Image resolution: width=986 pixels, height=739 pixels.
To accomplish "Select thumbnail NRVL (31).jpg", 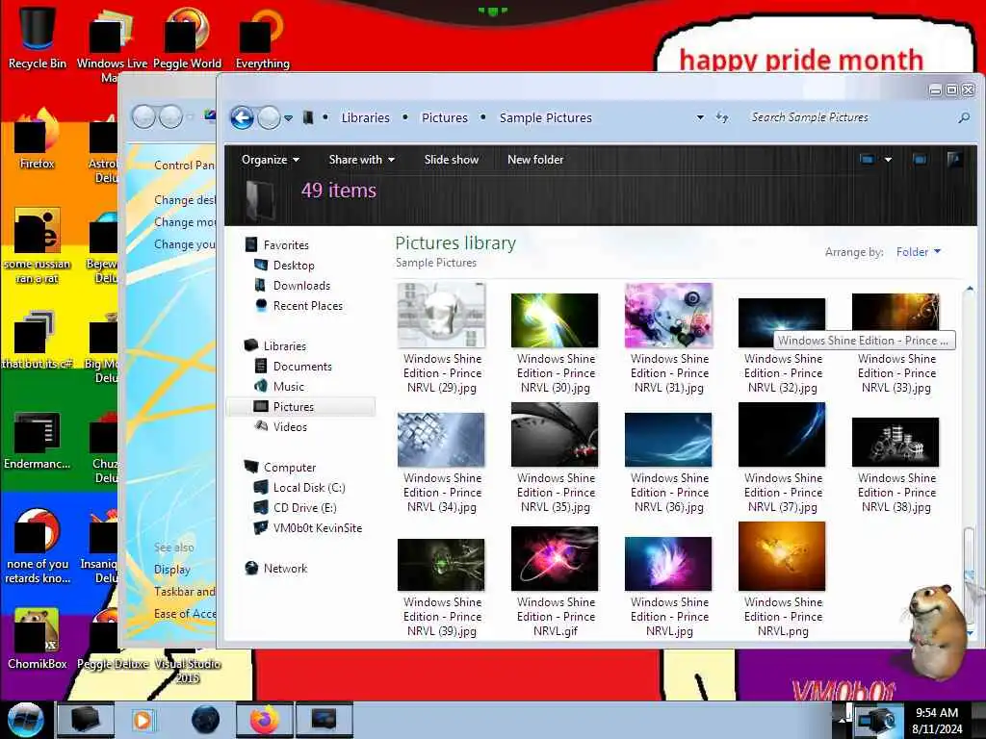I will click(x=669, y=315).
